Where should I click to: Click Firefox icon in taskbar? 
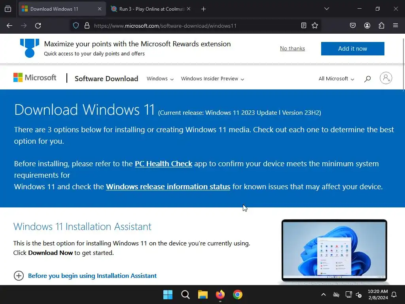(x=220, y=294)
